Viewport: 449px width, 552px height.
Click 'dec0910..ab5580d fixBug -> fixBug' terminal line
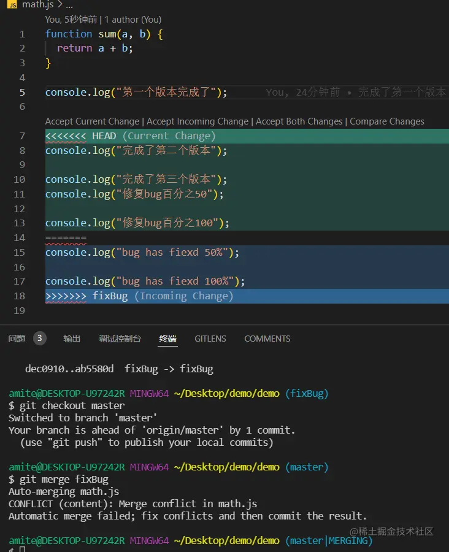tap(119, 369)
